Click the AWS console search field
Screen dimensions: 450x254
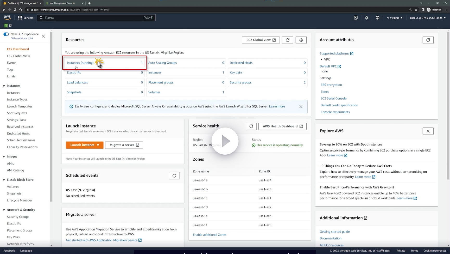click(x=96, y=18)
